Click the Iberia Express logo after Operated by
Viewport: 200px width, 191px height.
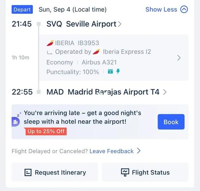pyautogui.click(x=96, y=52)
